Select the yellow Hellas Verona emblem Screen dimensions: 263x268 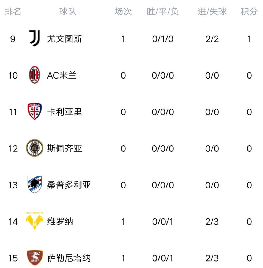coord(34,221)
